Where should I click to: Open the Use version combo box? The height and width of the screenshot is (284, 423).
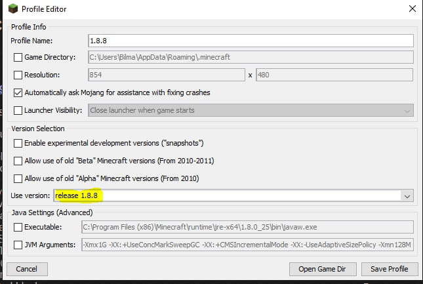(x=233, y=195)
